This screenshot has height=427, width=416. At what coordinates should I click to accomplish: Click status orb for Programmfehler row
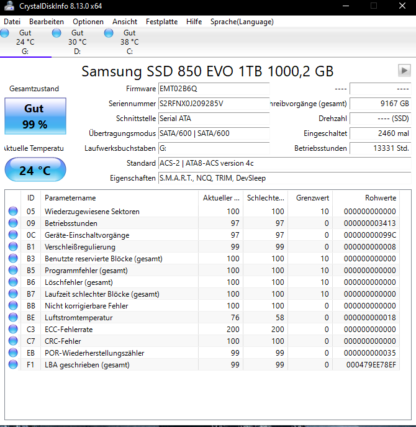13,270
